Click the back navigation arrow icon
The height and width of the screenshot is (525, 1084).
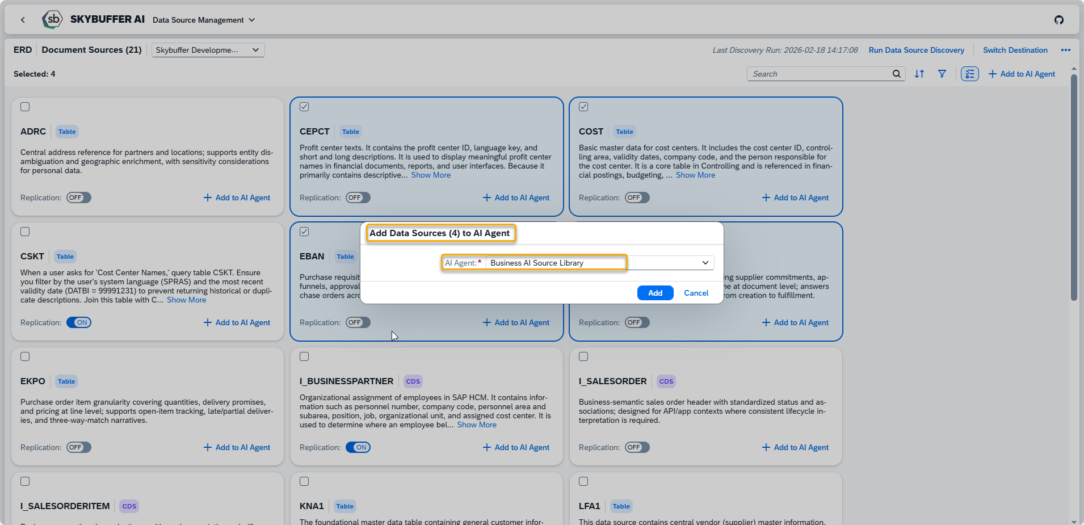23,20
